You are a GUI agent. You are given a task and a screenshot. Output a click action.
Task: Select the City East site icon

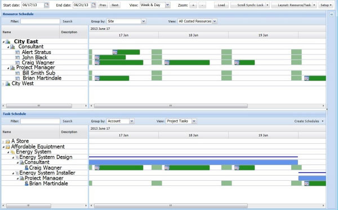(8, 42)
